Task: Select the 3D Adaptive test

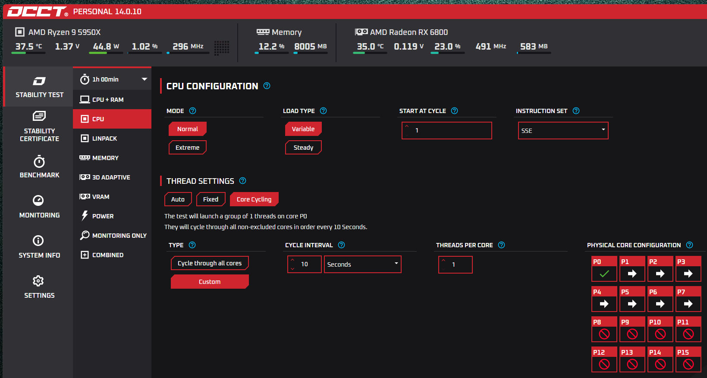Action: (x=112, y=177)
